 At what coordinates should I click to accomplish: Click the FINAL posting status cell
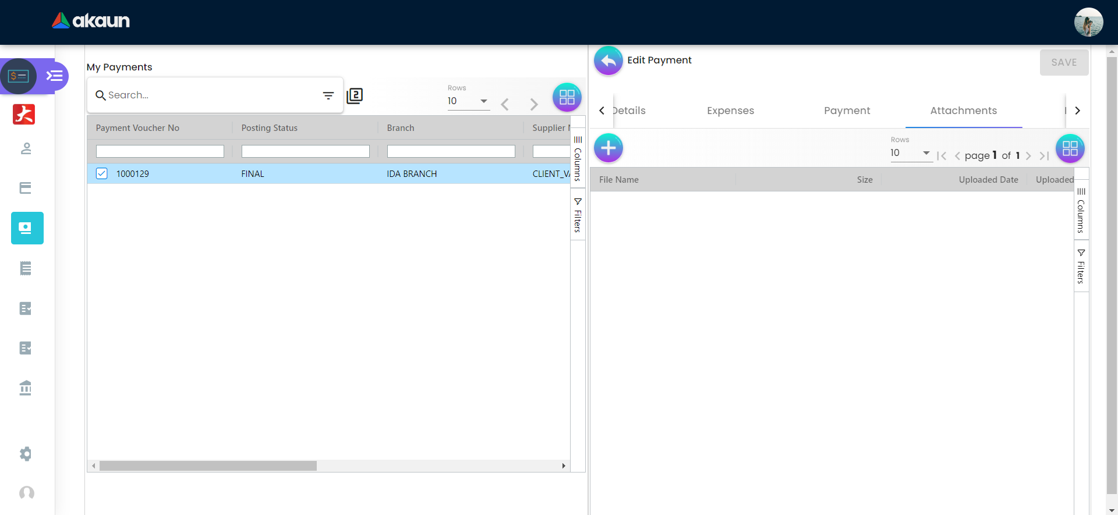(253, 174)
